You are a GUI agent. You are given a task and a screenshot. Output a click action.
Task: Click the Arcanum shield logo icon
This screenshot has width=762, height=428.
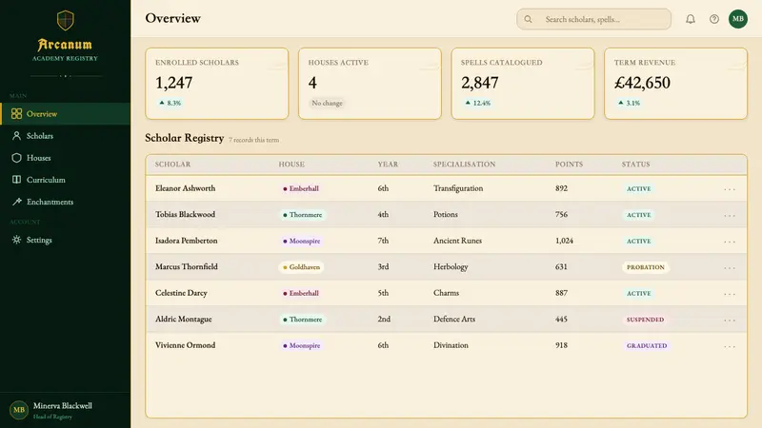tap(65, 20)
